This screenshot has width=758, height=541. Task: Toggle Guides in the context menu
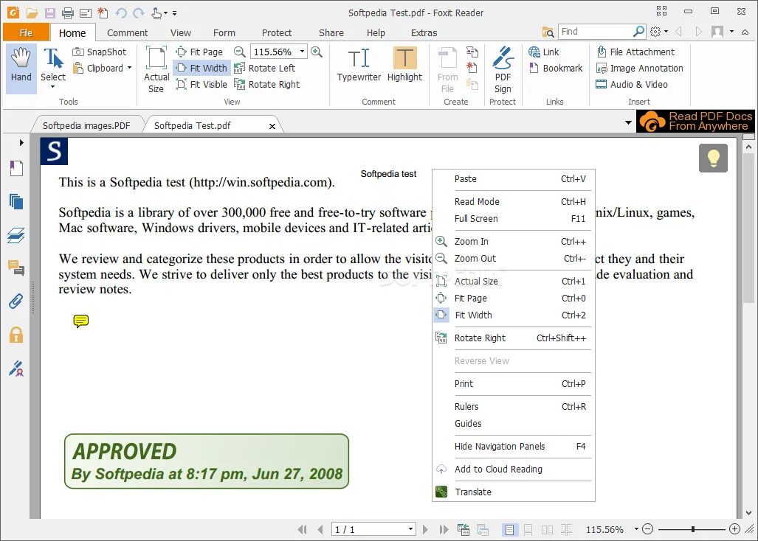click(x=514, y=423)
